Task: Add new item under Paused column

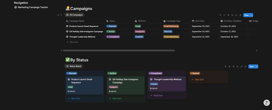Action: [x=199, y=79]
